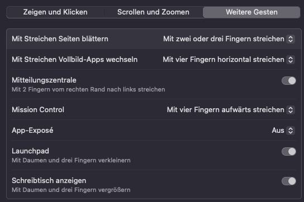This screenshot has height=202, width=304.
Task: Toggle the Mitteilungszentrale switch
Action: 289,81
